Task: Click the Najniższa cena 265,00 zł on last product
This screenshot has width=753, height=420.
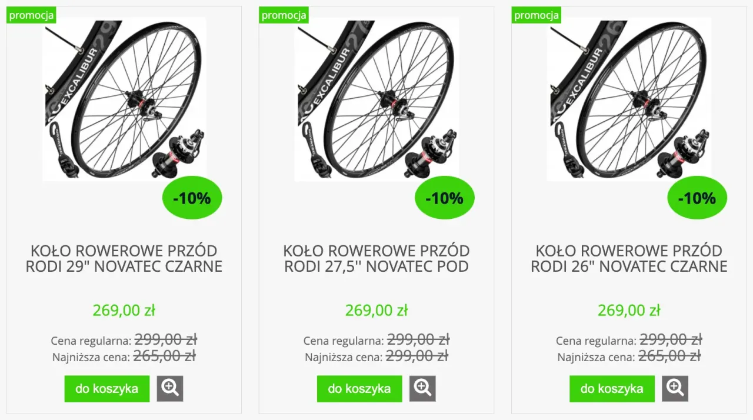Action: 670,356
